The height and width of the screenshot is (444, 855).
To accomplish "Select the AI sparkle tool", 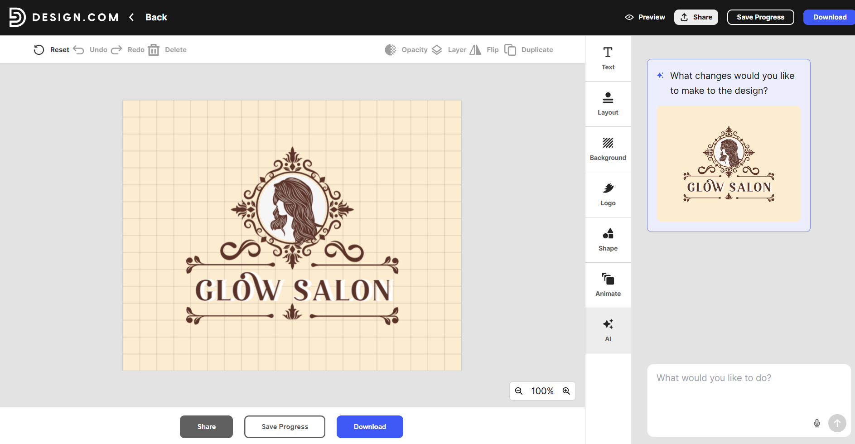I will pos(608,331).
